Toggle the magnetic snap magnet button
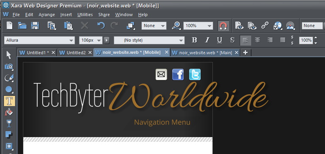The image size is (325, 154). coord(223,26)
